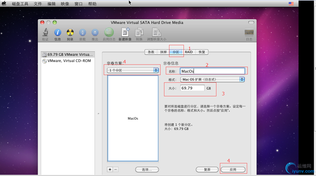The width and height of the screenshot is (316, 176).
Task: Select the 分区 (Partition) tab
Action: pos(176,52)
